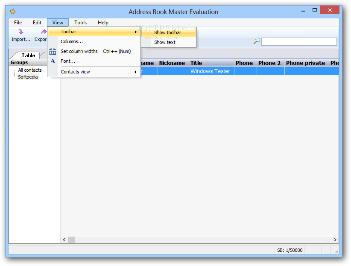Click the application icon in title bar
The height and width of the screenshot is (266, 351).
click(13, 11)
